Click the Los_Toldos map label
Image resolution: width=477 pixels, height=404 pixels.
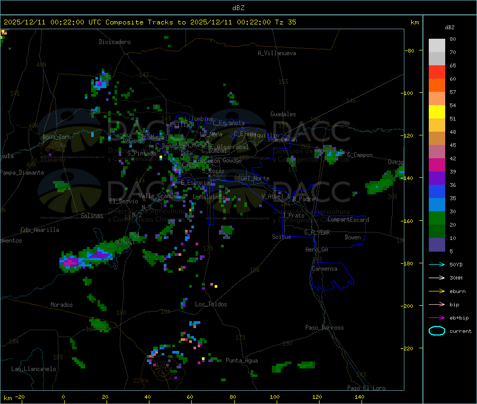tap(211, 304)
